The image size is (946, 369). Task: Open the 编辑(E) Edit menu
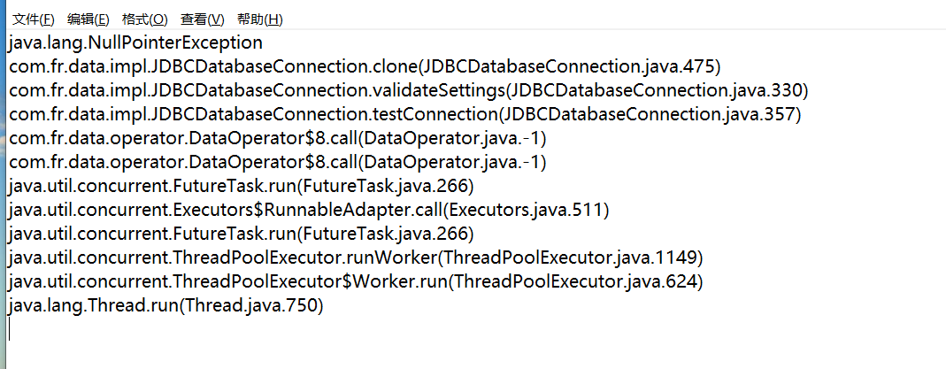(x=88, y=19)
